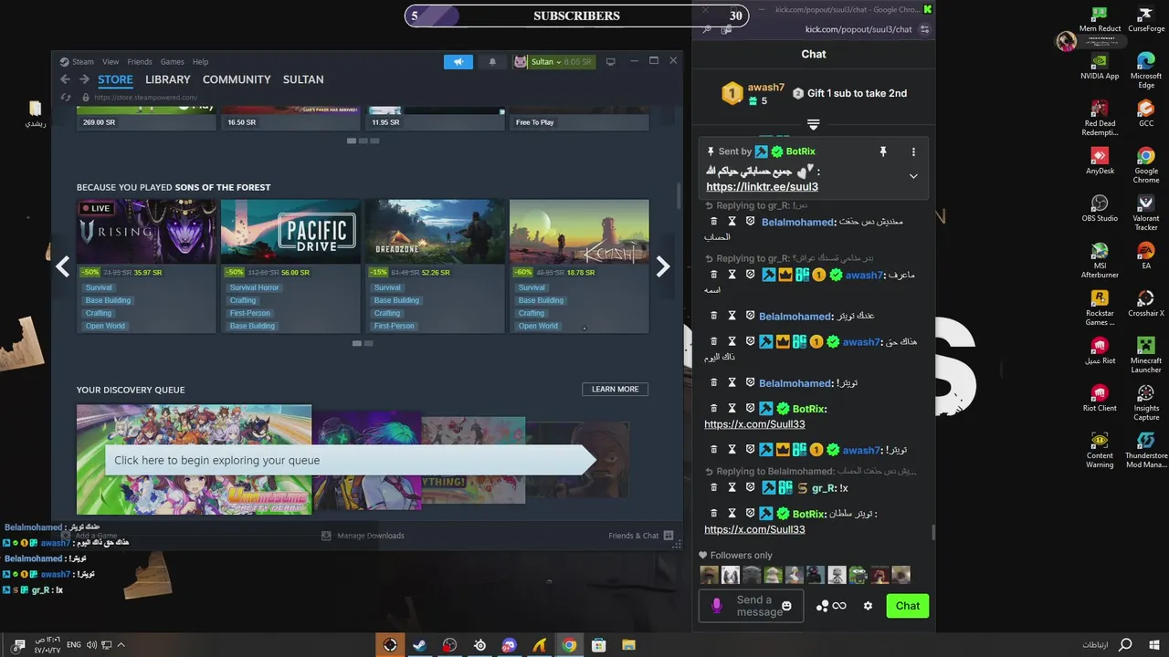
Task: Click the green Chat send button
Action: click(908, 606)
